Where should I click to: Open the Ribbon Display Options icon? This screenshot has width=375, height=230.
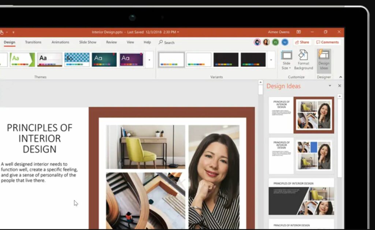pos(299,32)
